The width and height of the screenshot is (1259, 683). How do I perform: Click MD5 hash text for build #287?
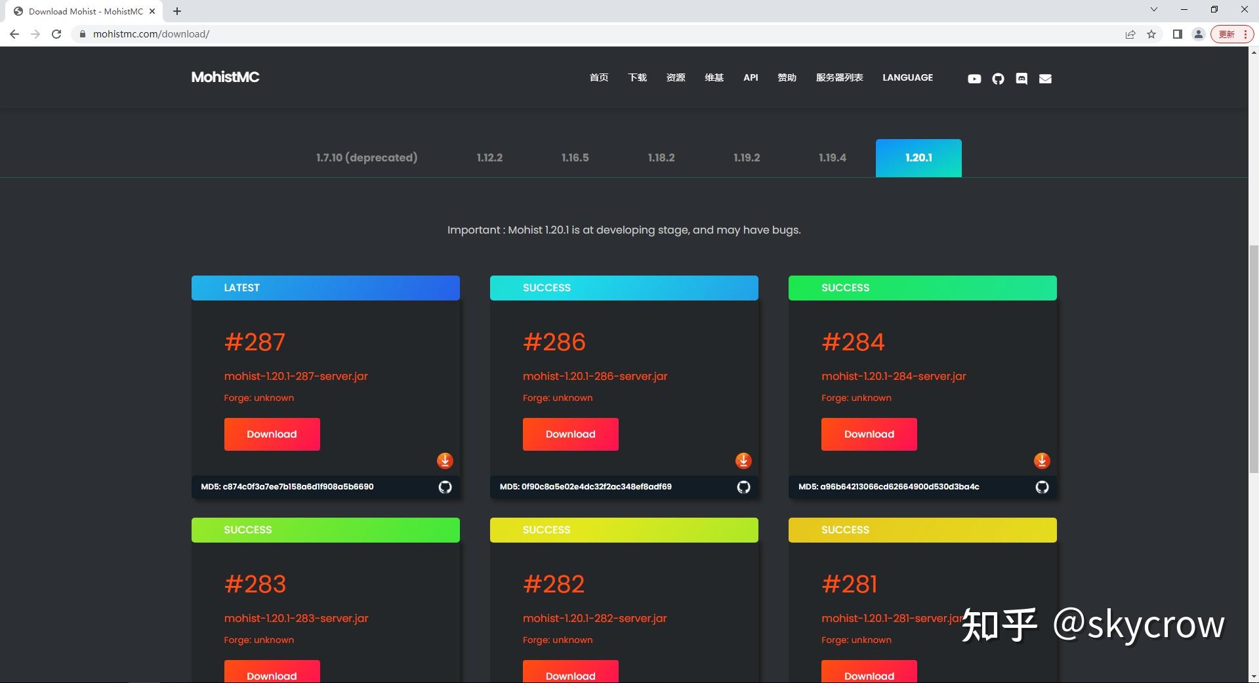(x=287, y=487)
